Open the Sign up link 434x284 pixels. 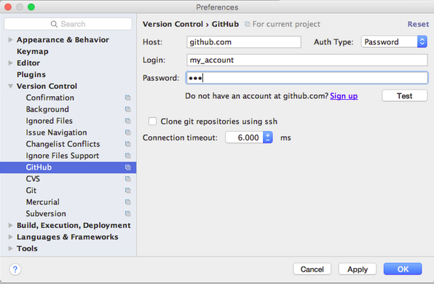(x=344, y=96)
